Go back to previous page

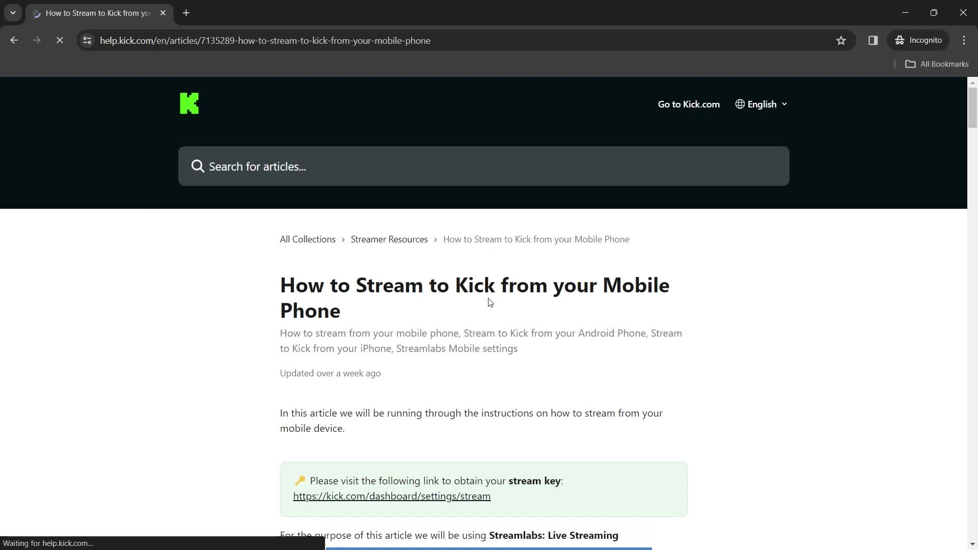point(14,40)
